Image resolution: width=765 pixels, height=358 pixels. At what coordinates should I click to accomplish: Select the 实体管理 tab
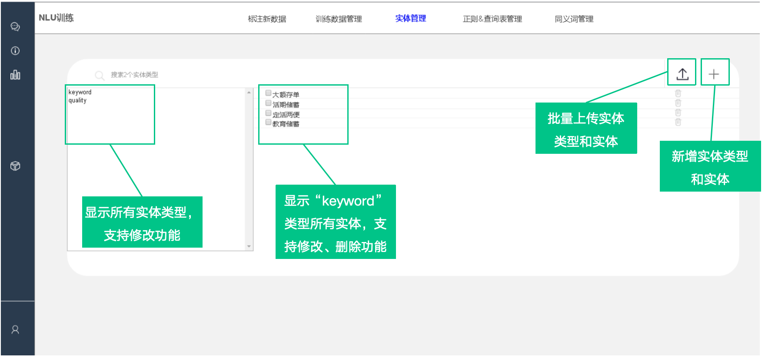(410, 18)
